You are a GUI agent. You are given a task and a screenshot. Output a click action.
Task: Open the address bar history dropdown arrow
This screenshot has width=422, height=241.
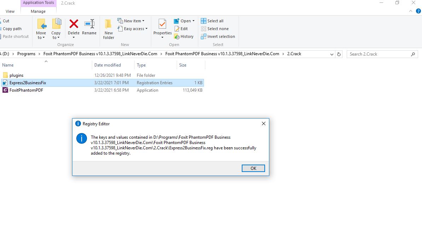(332, 54)
